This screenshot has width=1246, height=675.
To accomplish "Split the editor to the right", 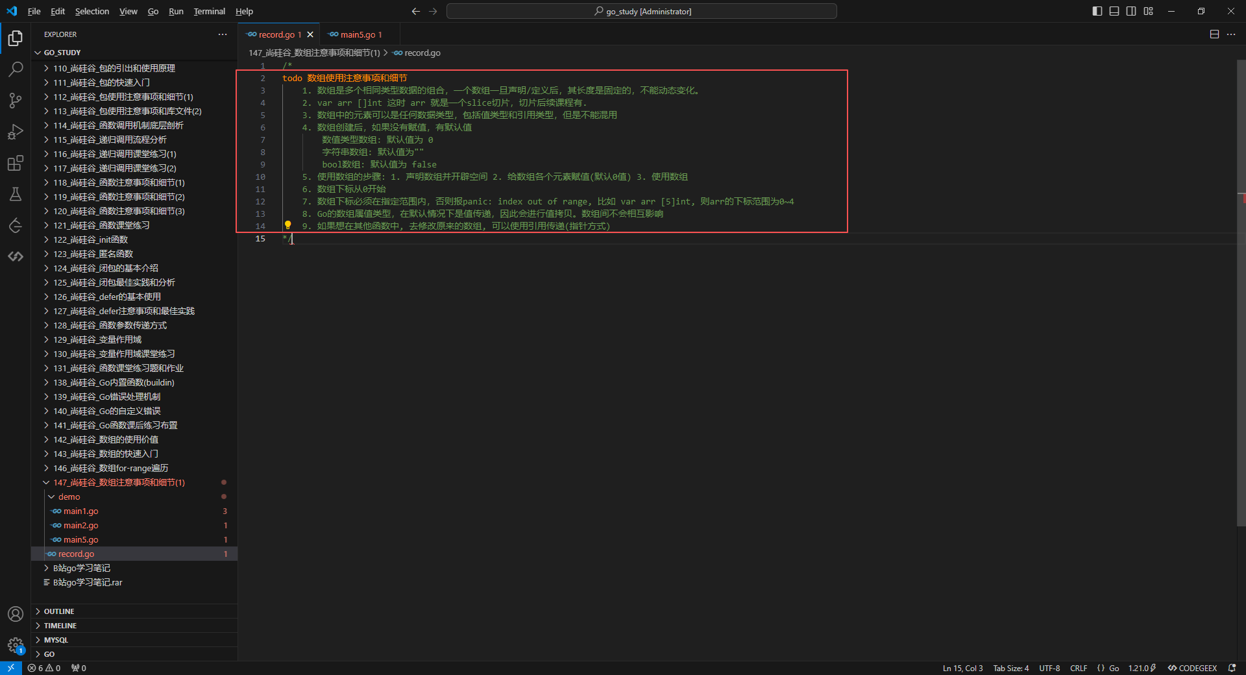I will click(1214, 34).
